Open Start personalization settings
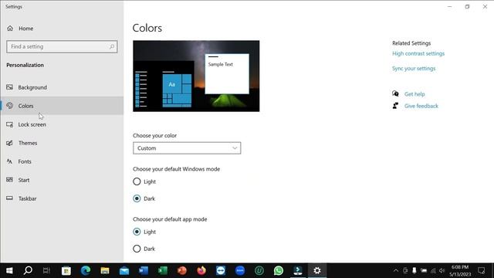The height and width of the screenshot is (278, 494). (62, 180)
